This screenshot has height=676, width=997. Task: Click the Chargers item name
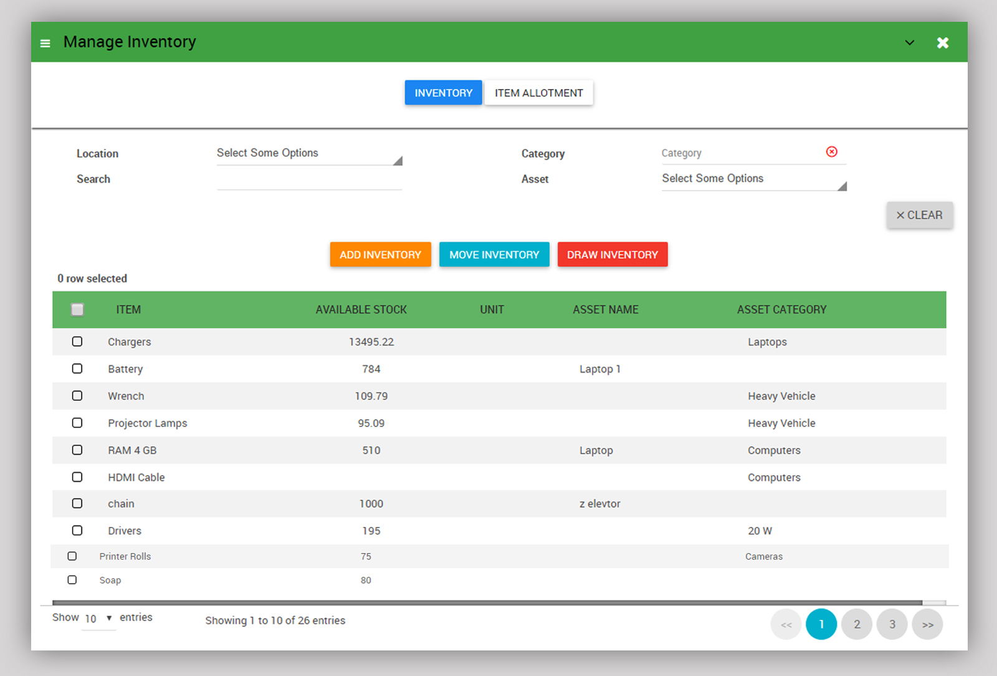point(129,342)
